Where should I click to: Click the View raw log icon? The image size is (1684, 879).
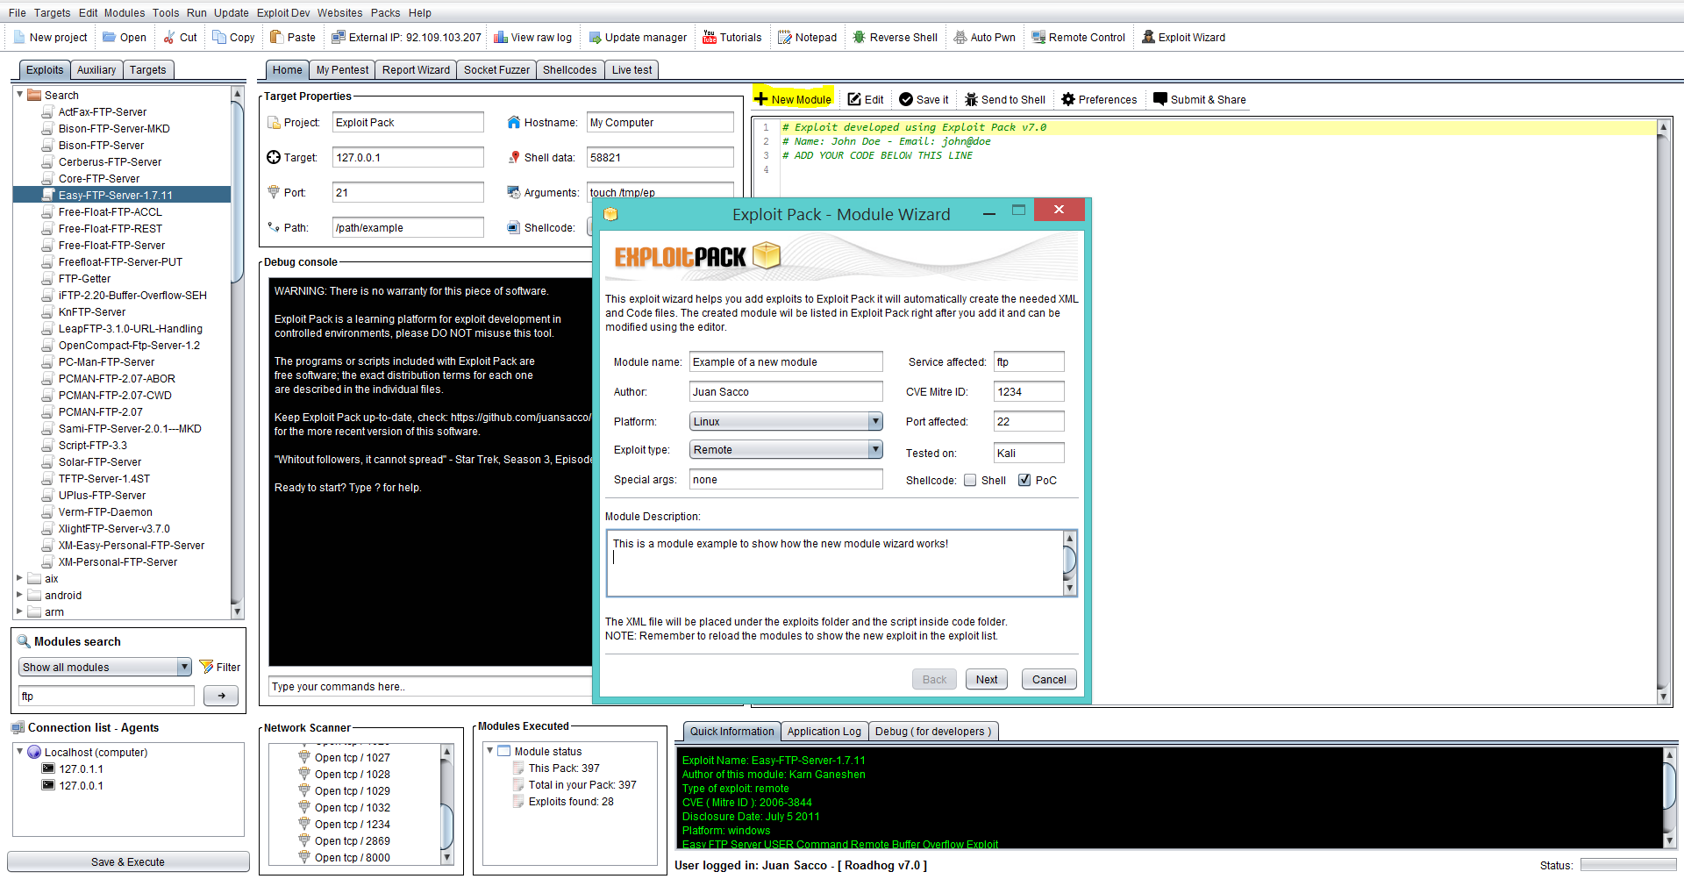click(x=501, y=38)
